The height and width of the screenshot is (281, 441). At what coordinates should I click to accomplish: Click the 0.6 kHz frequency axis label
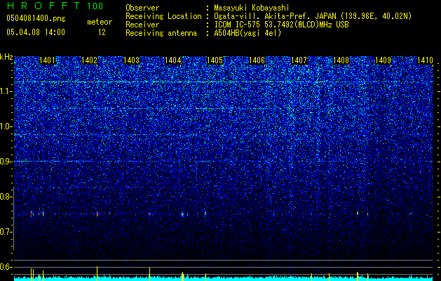click(x=6, y=267)
